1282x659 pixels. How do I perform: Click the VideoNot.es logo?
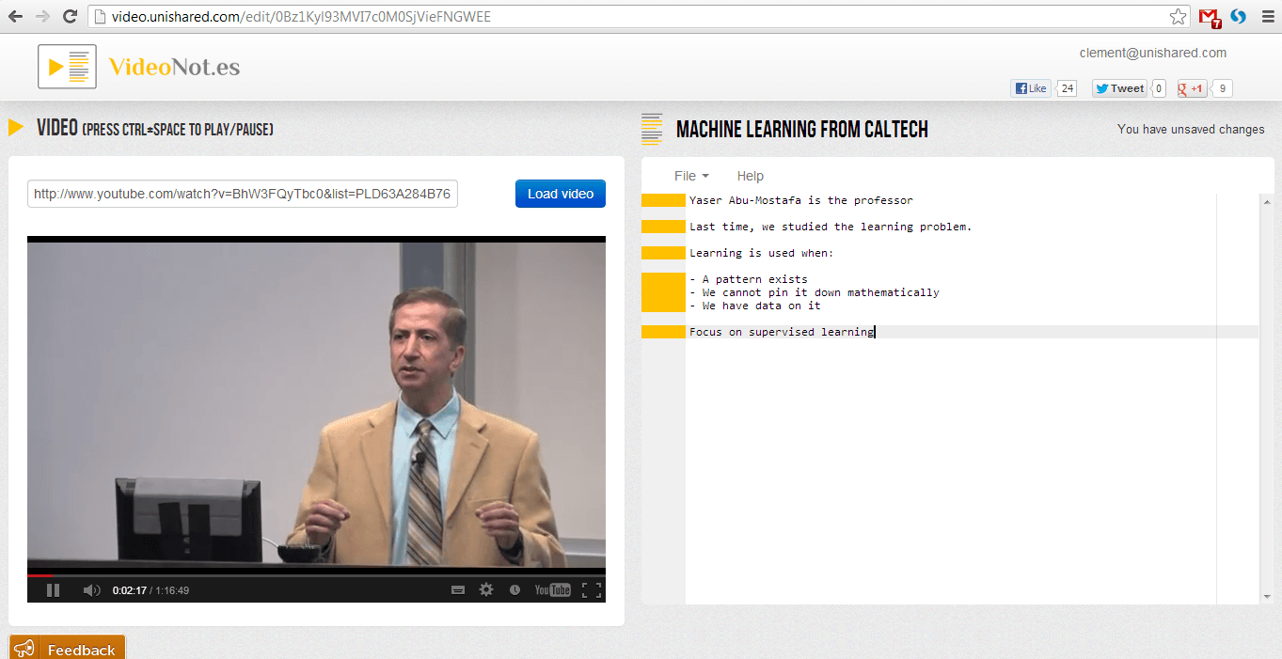(139, 67)
